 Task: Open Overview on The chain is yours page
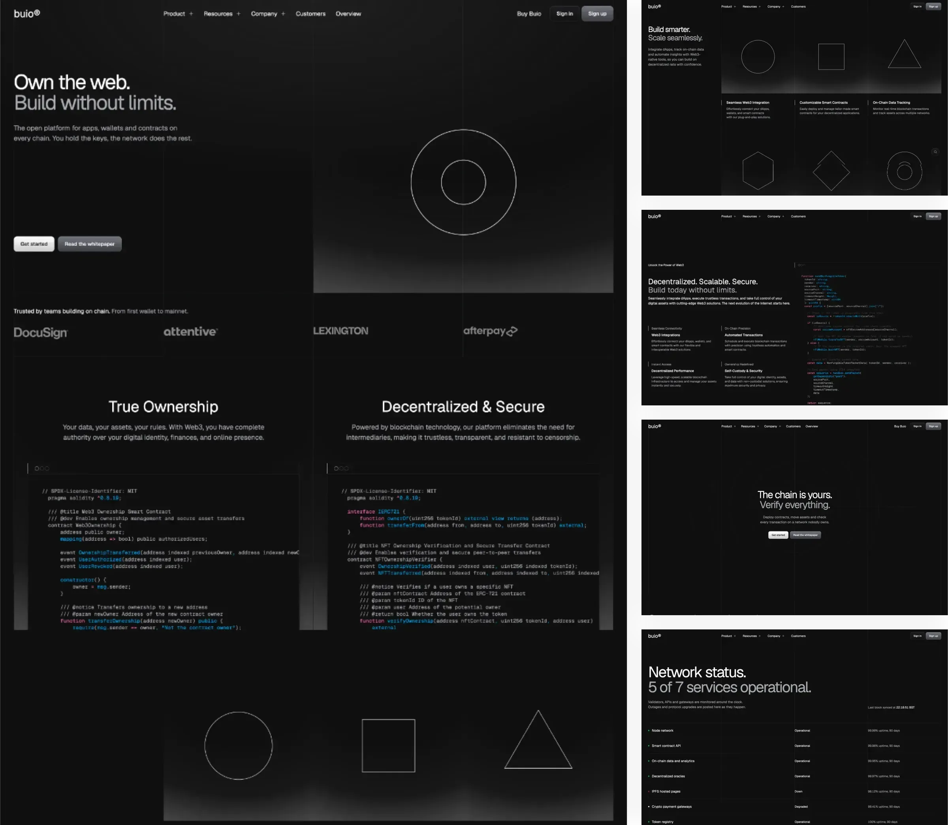812,426
